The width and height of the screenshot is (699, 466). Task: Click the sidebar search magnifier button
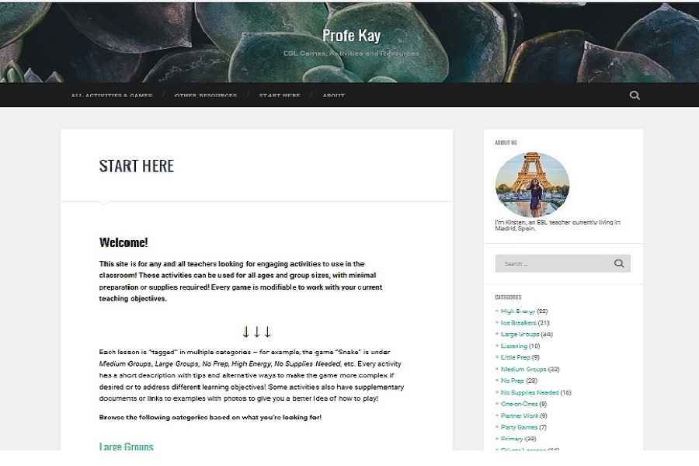click(619, 263)
